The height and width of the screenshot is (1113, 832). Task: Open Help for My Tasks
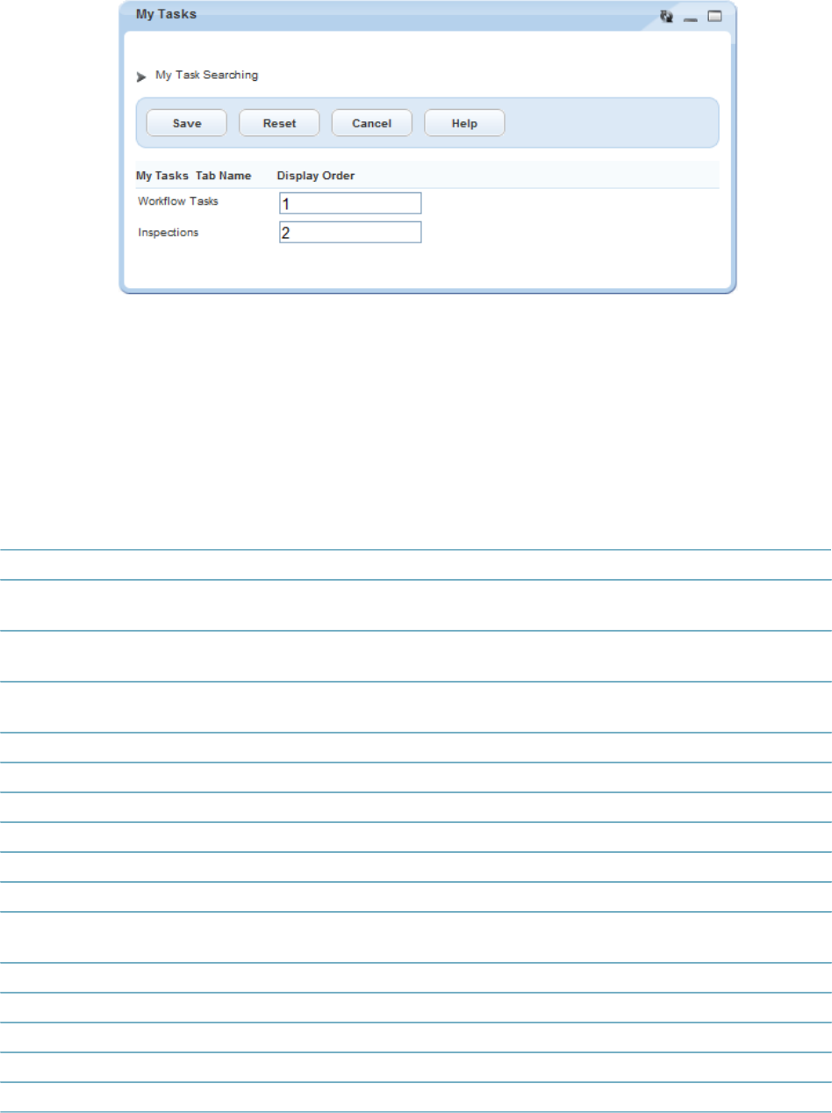tap(464, 123)
